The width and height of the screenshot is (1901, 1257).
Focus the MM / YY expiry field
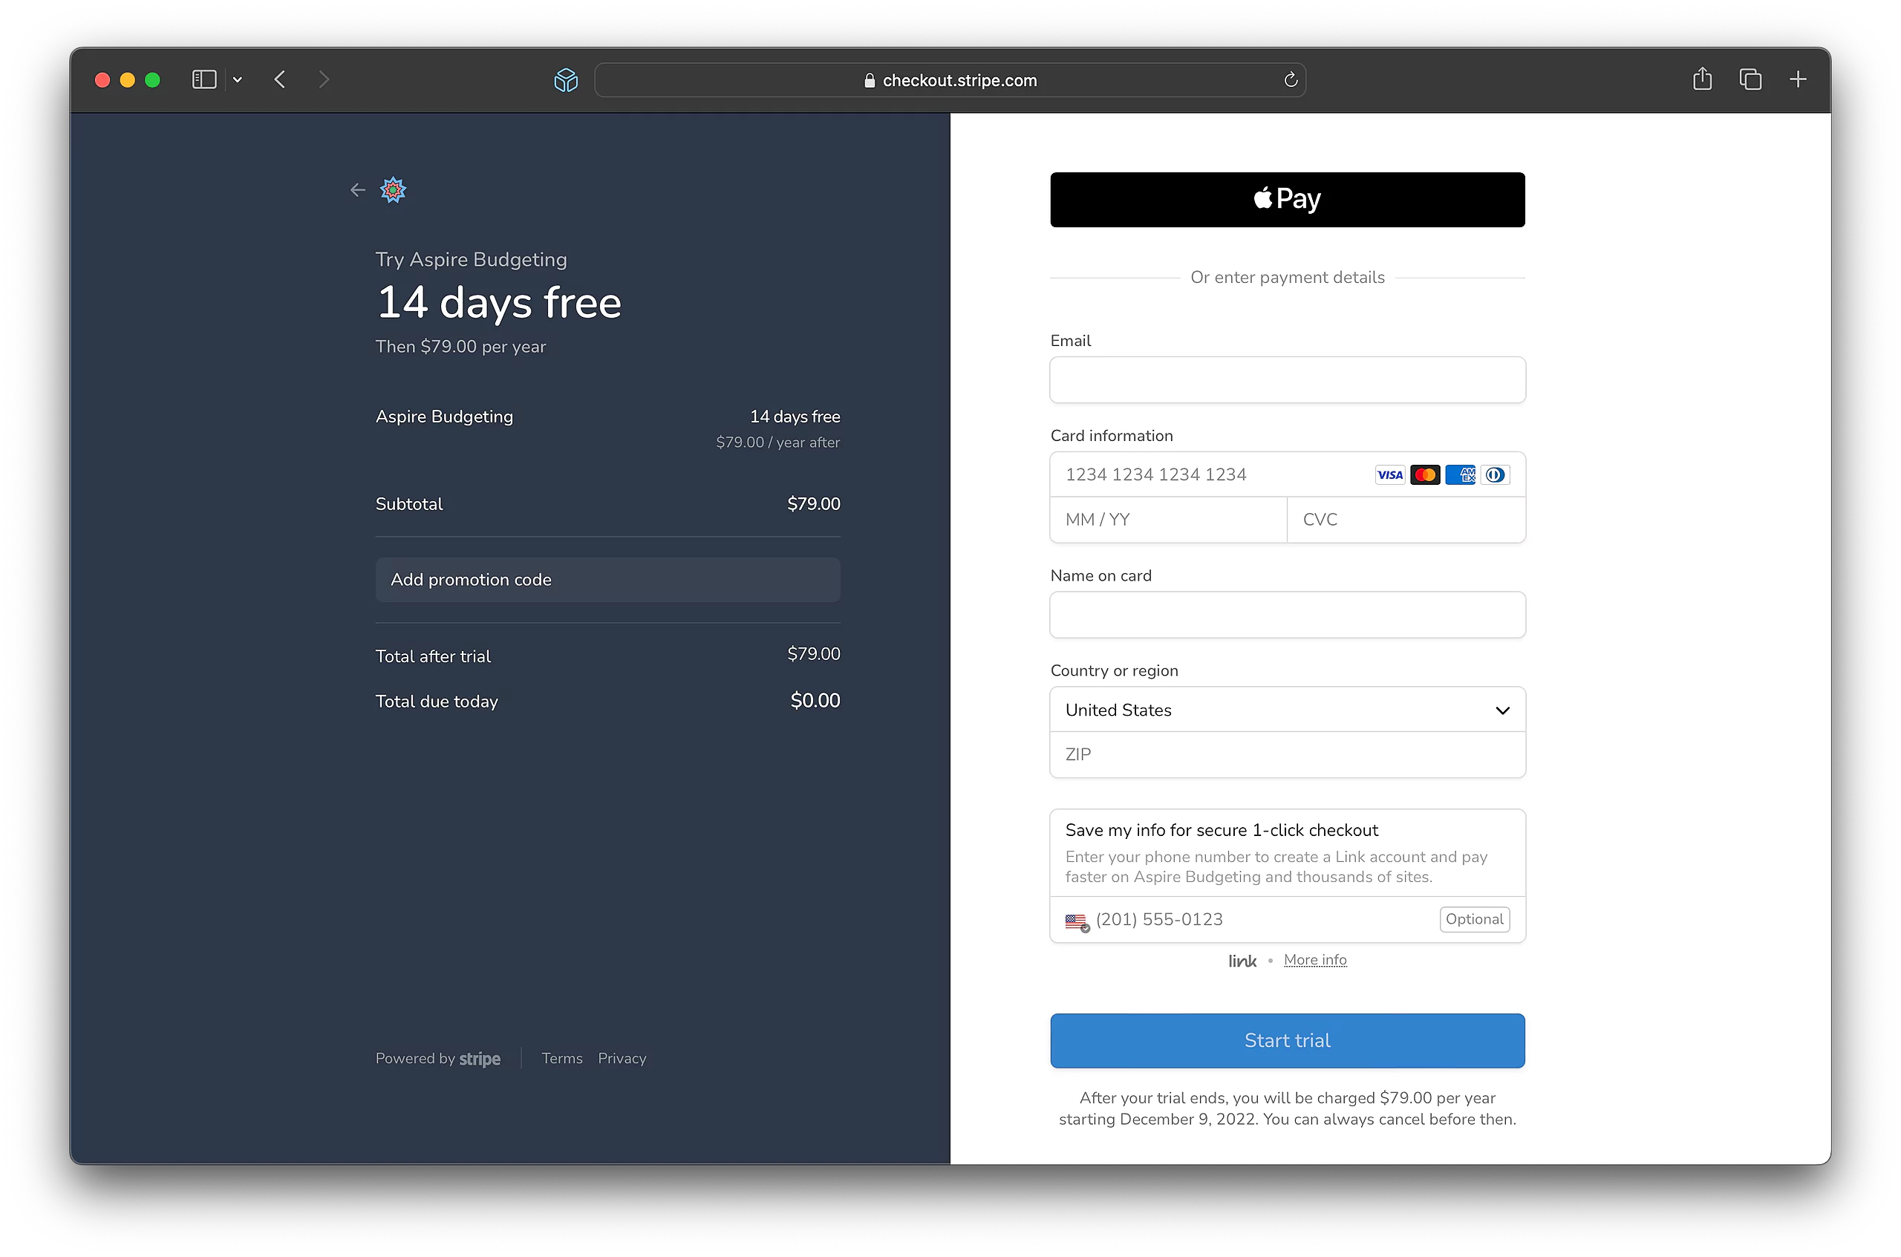tap(1168, 520)
